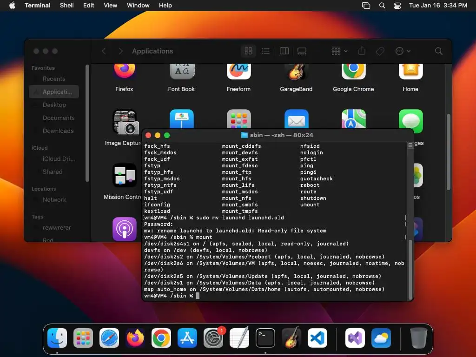Open Terminal from the Dock
Viewport: 476px width, 357px height.
(x=265, y=338)
